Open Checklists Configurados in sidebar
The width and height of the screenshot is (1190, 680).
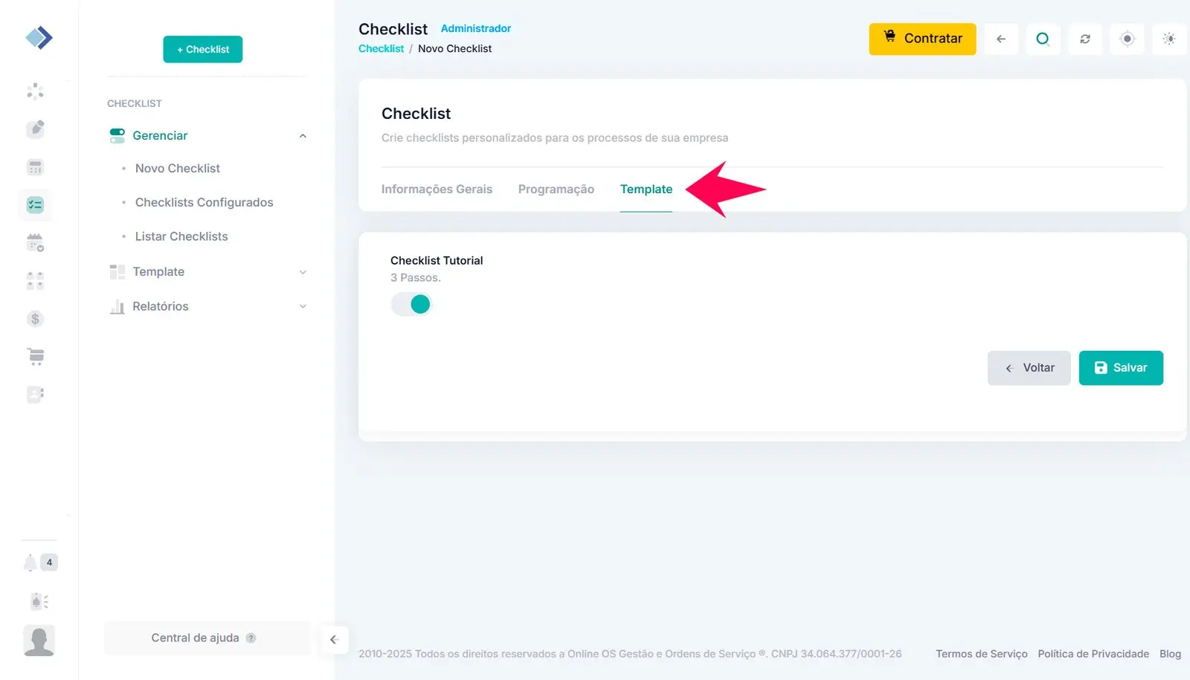pyautogui.click(x=204, y=202)
